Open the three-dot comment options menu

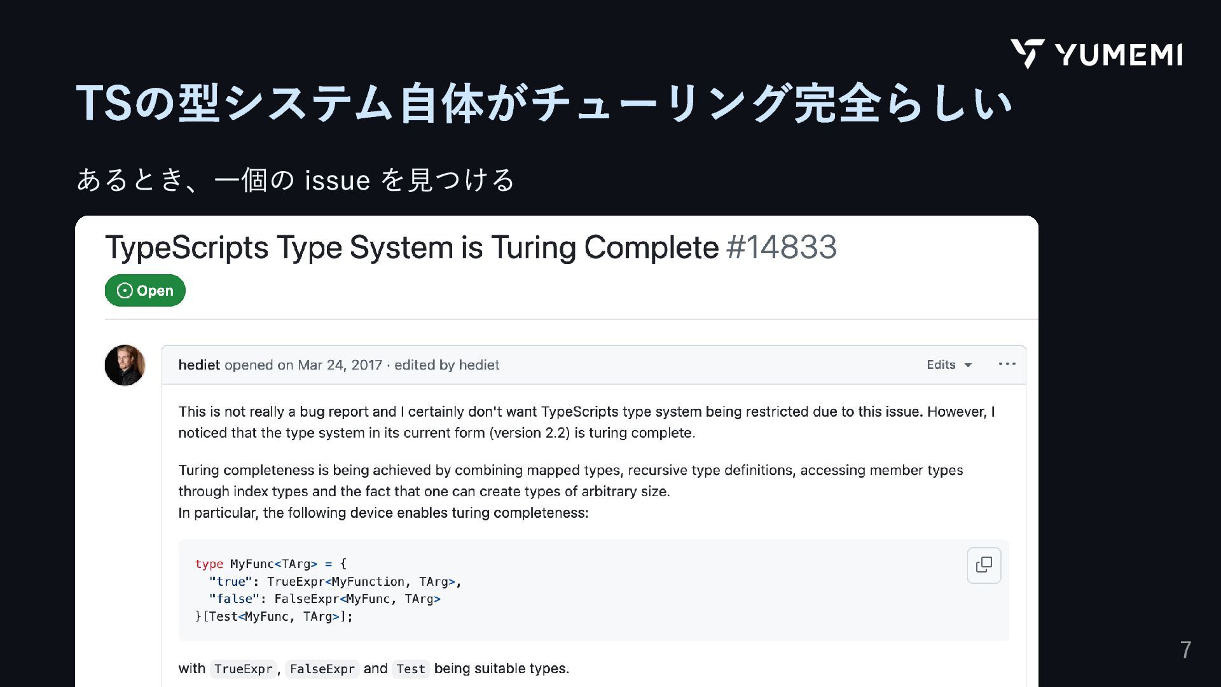(1007, 364)
